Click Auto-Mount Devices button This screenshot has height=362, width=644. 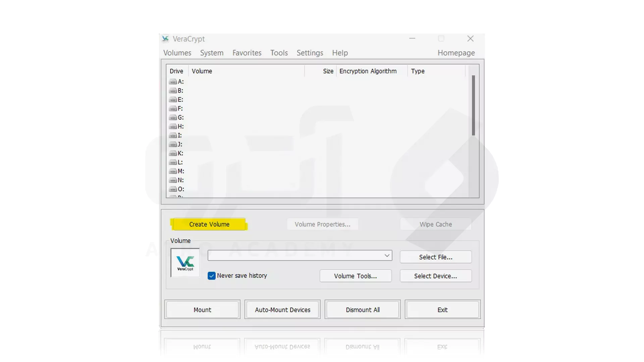pos(282,310)
